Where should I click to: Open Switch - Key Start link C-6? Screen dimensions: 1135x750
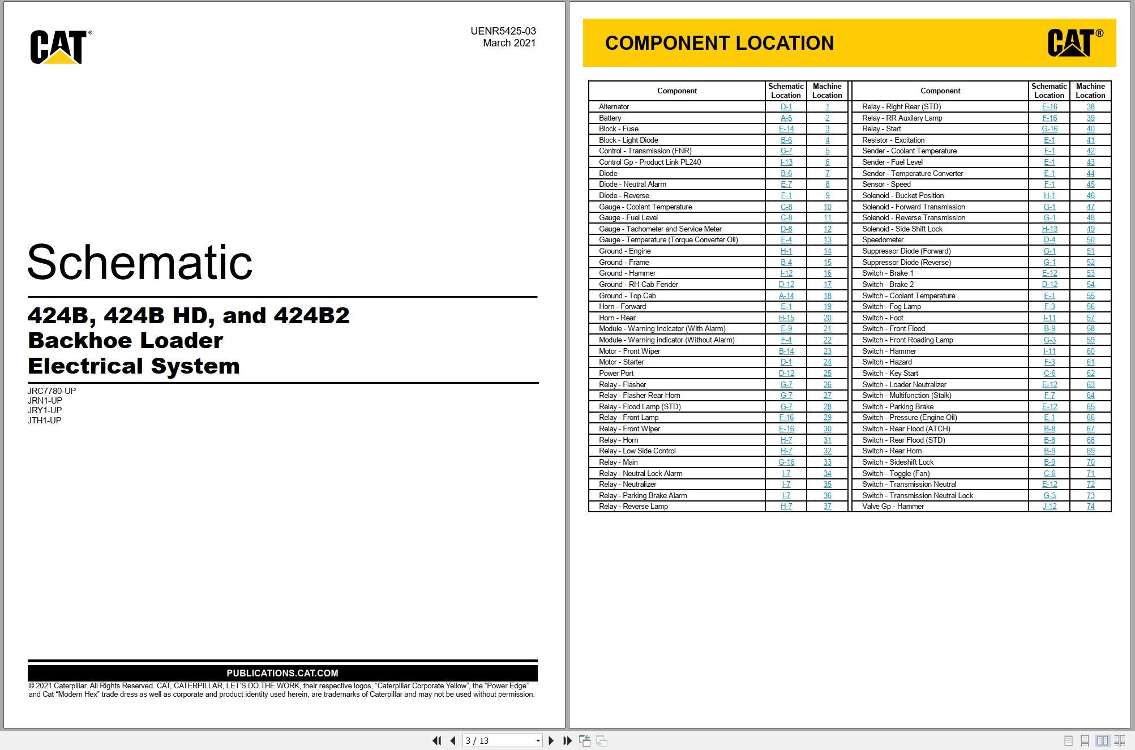point(1050,373)
